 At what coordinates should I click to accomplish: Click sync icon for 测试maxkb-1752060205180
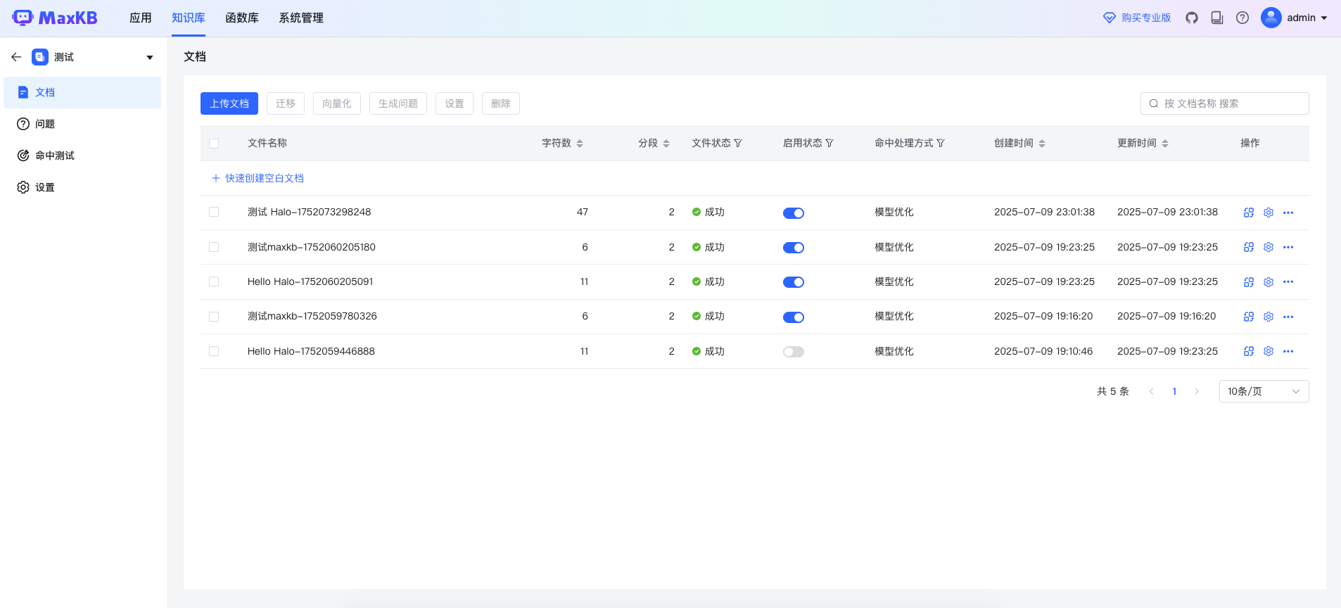pos(1249,247)
